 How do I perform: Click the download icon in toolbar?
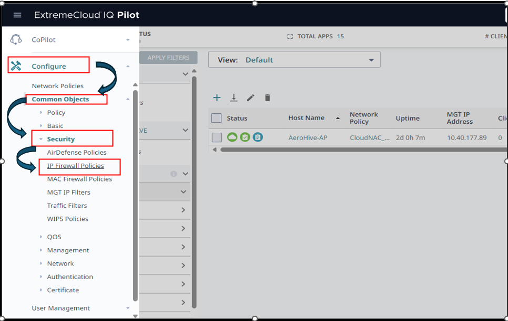(233, 98)
